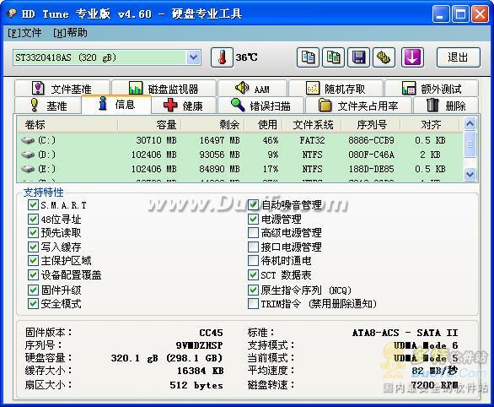Minimize the HD Tune window
The height and width of the screenshot is (407, 494).
pyautogui.click(x=440, y=14)
